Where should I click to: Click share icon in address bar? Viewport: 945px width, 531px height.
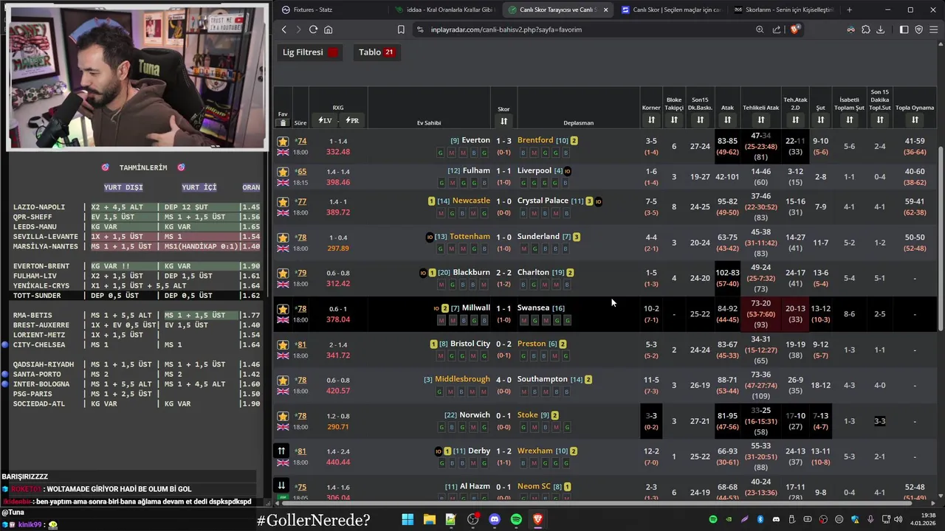[x=777, y=29]
